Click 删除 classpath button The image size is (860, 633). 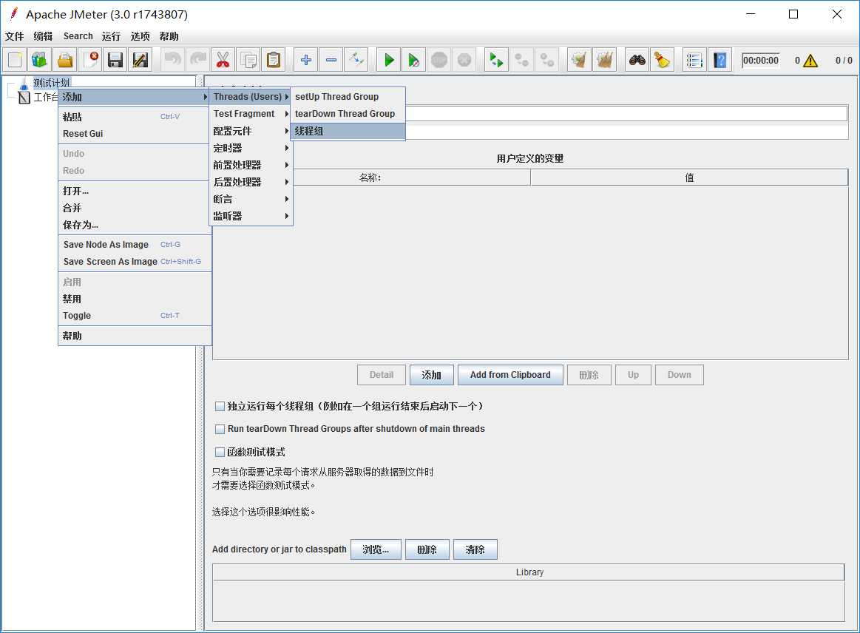[x=427, y=549]
